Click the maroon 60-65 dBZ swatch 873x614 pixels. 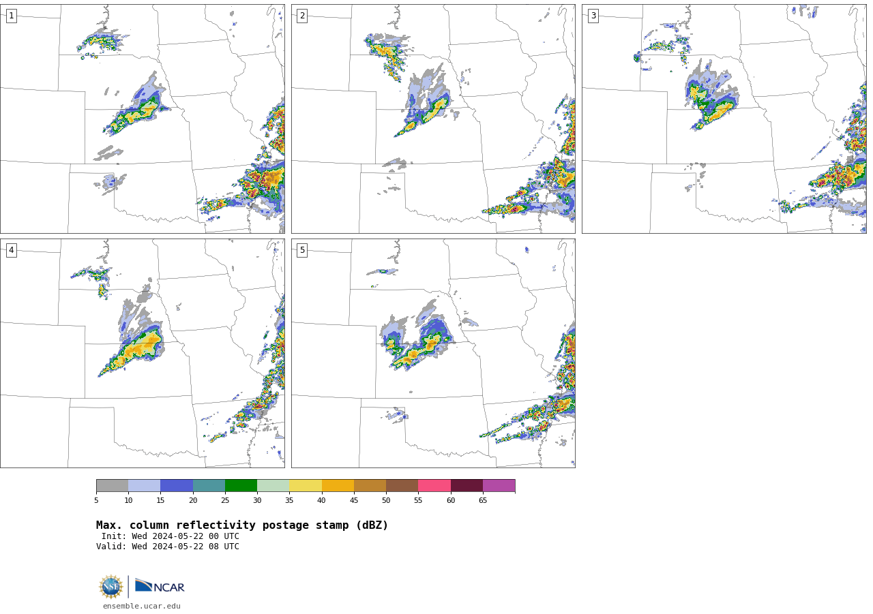pyautogui.click(x=467, y=485)
